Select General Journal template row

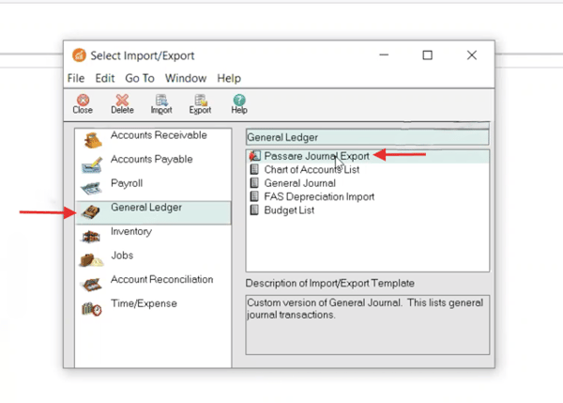(x=368, y=183)
